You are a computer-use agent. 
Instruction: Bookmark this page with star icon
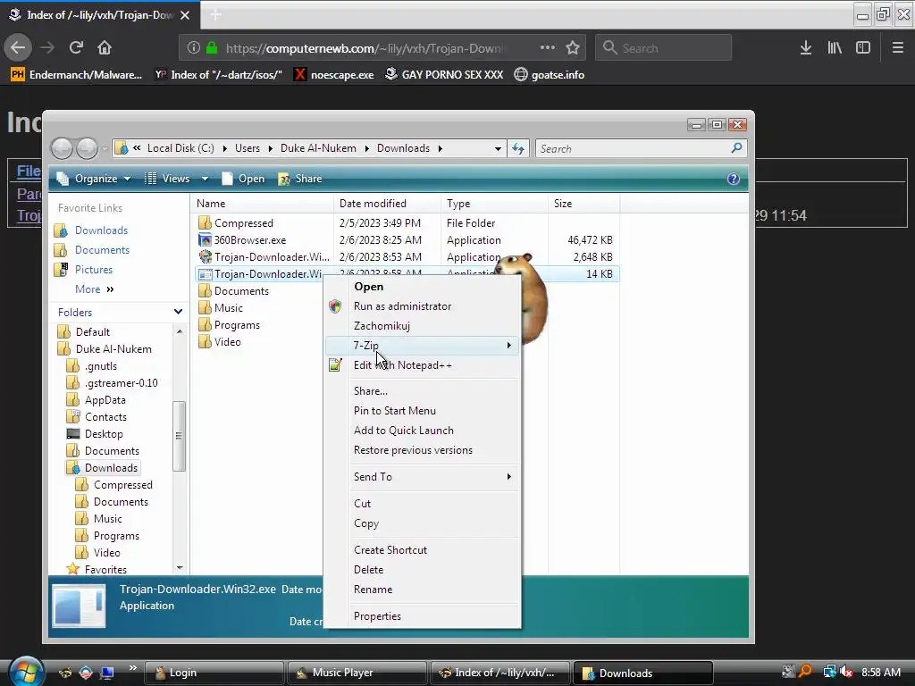[573, 47]
